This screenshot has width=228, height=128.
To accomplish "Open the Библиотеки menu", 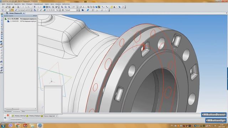I will pos(66,4).
